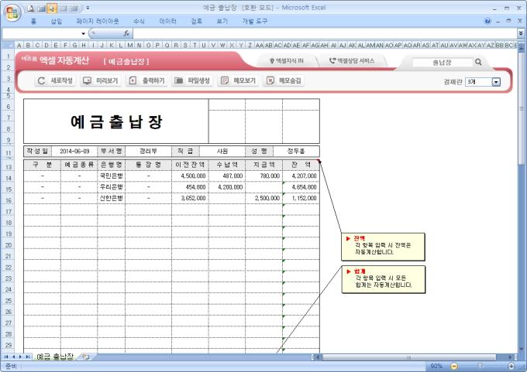Viewport: 527px width, 372px height.
Task: Select the 4,654,800 balance cell
Action: (301, 187)
